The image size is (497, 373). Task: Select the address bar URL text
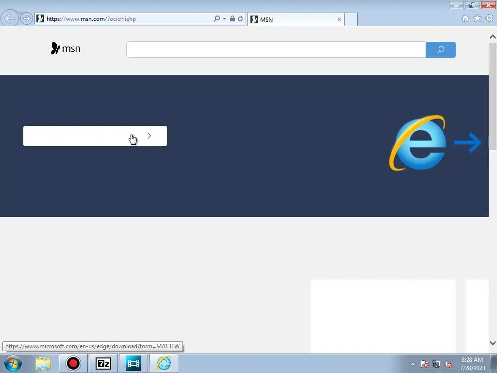91,19
